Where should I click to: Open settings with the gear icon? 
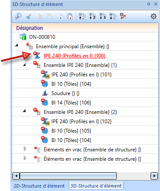pyautogui.click(x=154, y=16)
